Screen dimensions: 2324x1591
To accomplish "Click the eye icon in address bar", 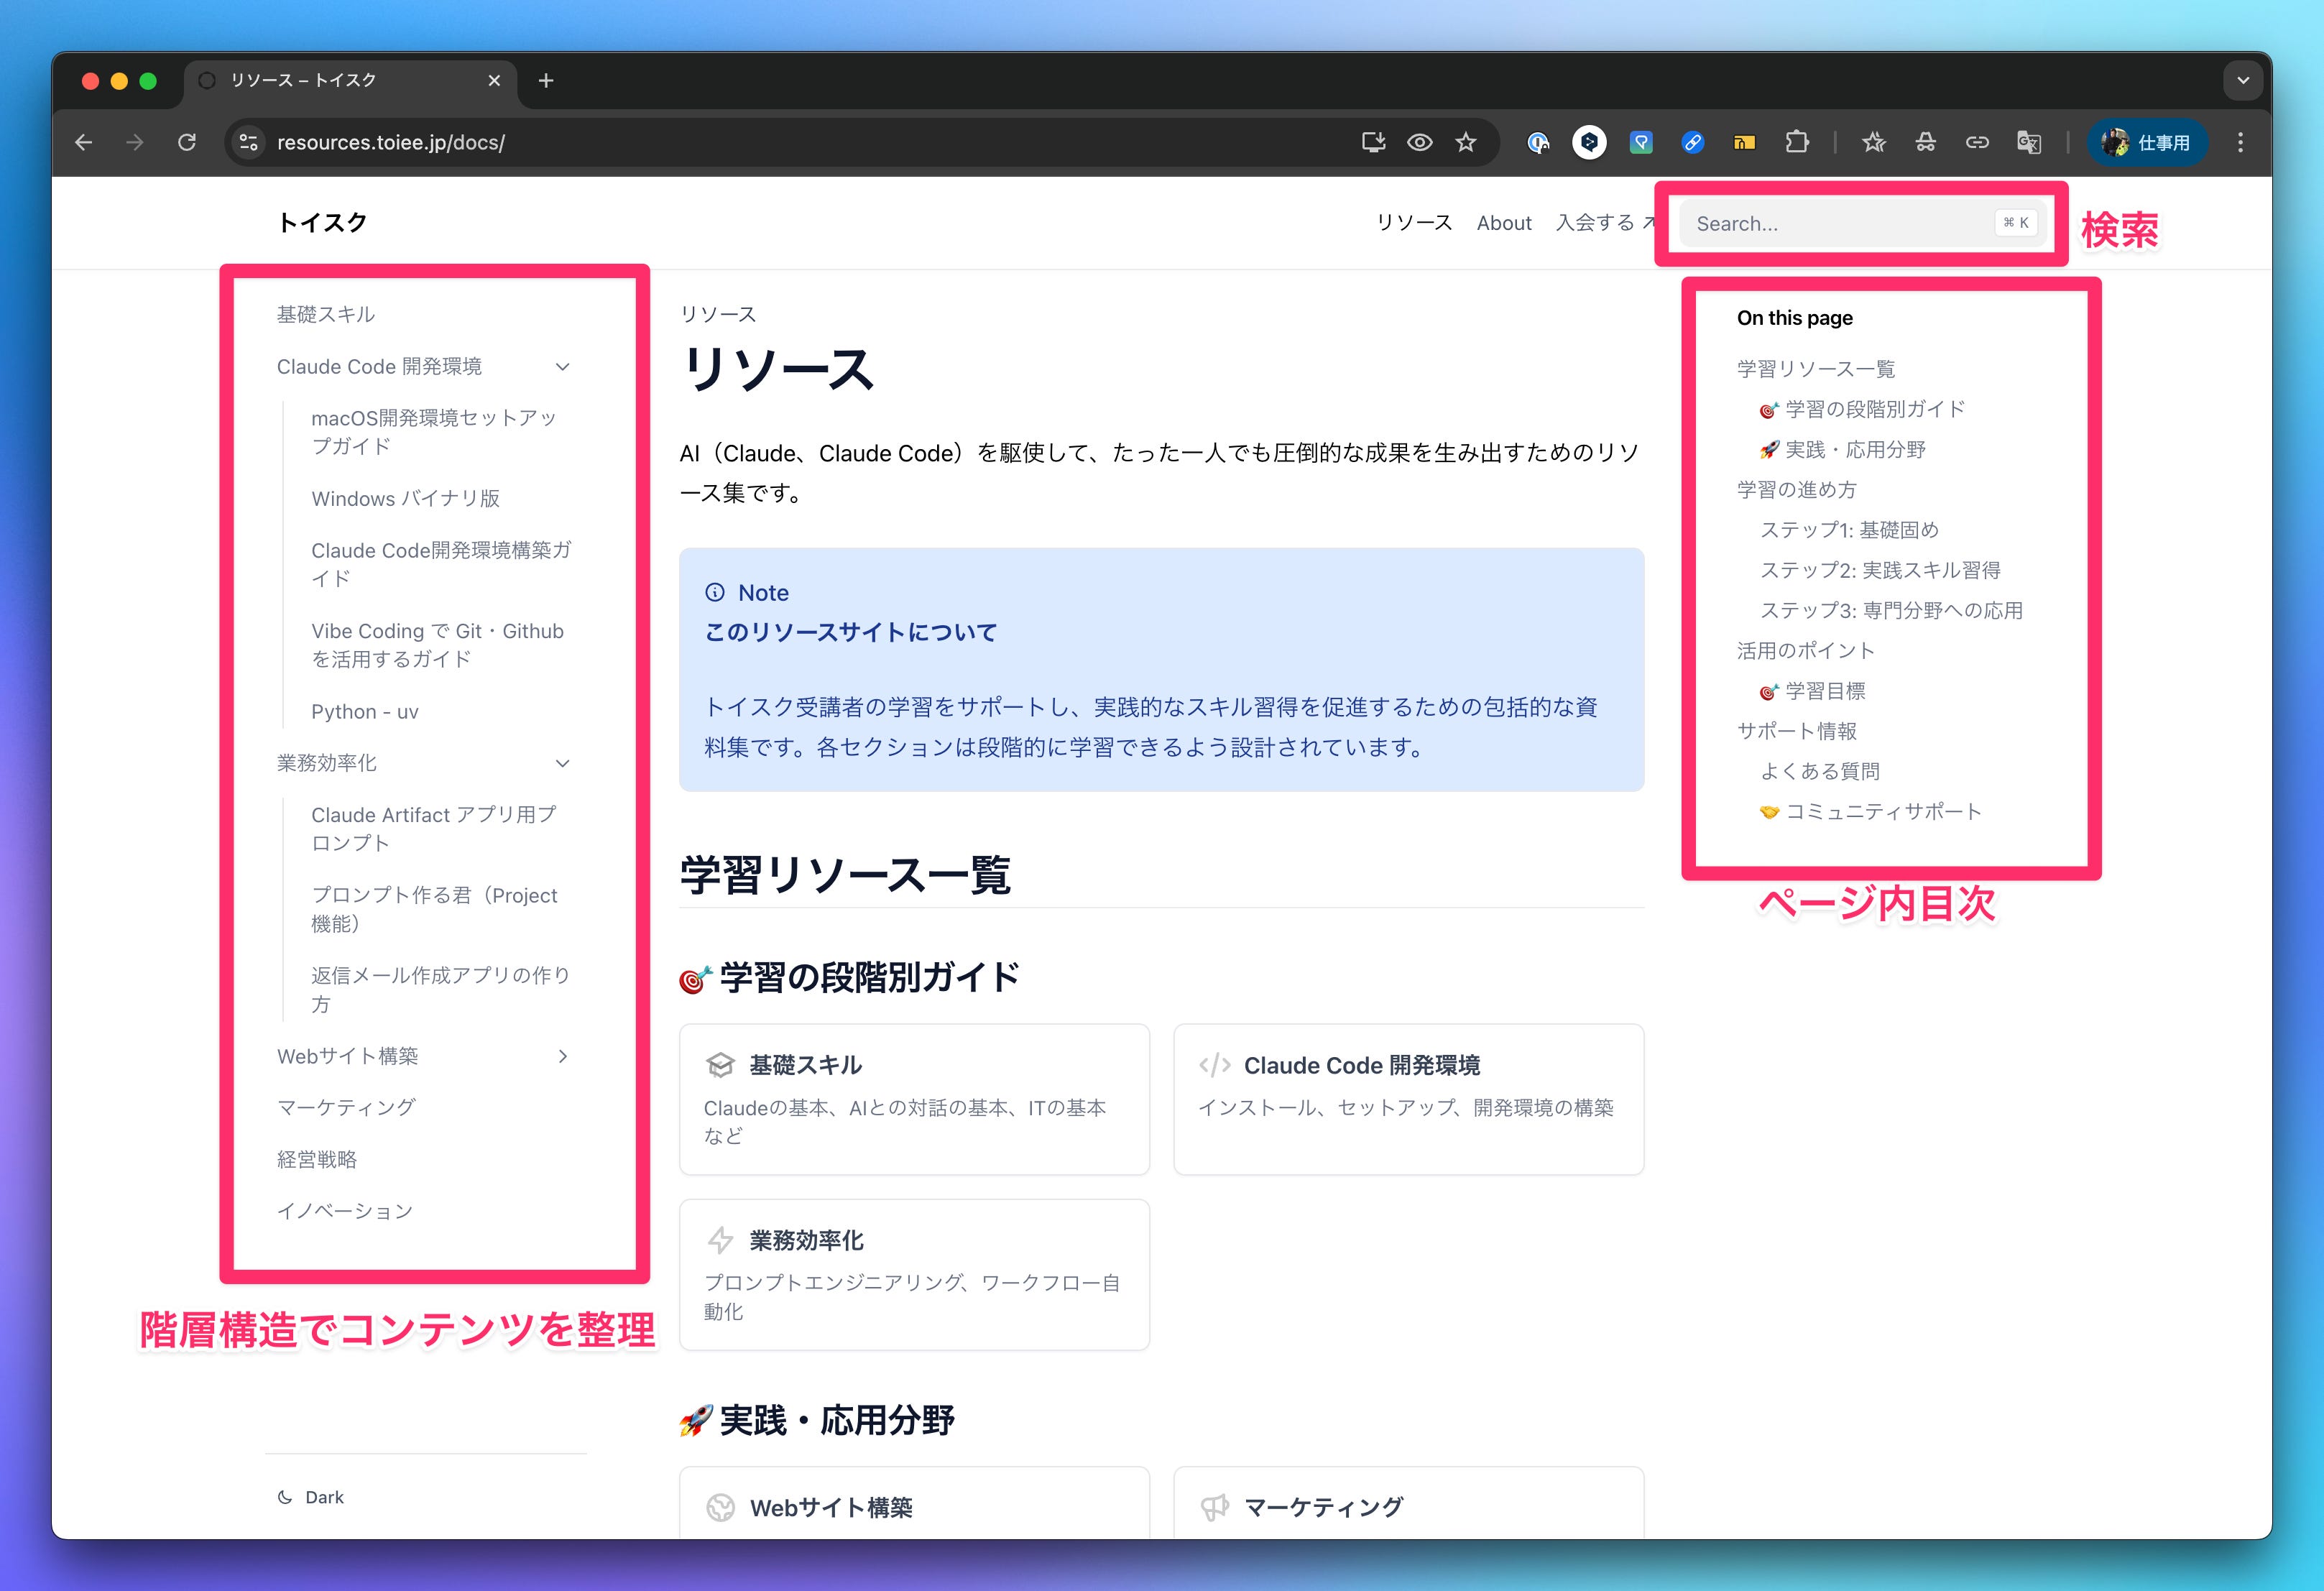I will coord(1419,143).
